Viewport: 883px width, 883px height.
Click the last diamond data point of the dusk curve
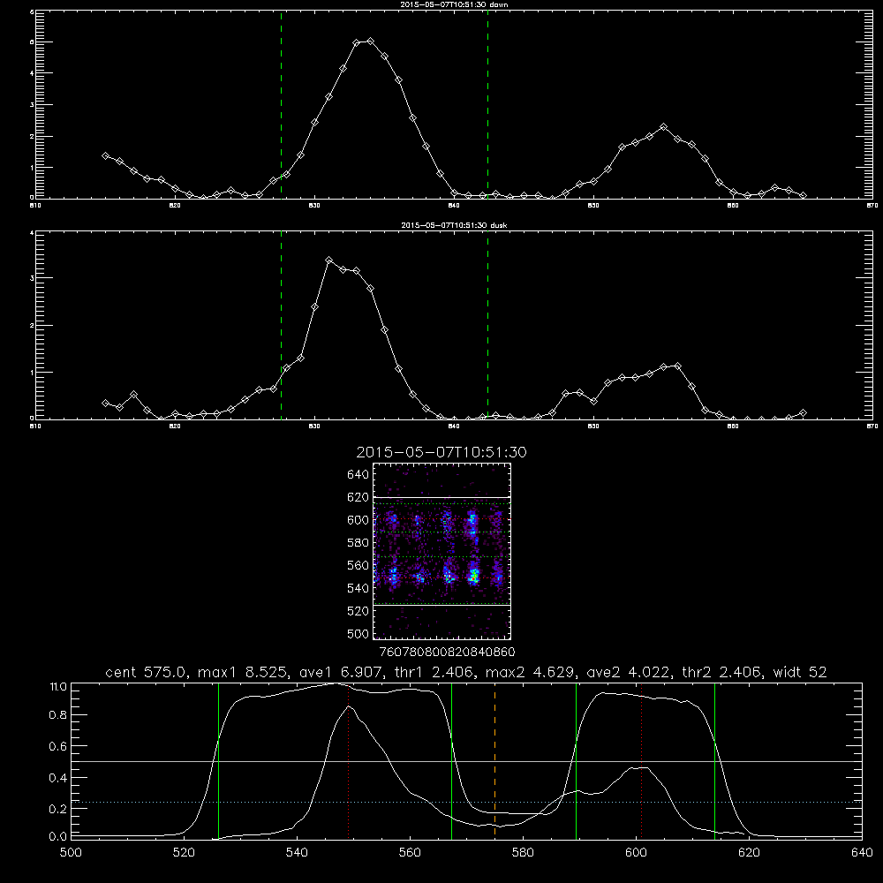pos(803,412)
